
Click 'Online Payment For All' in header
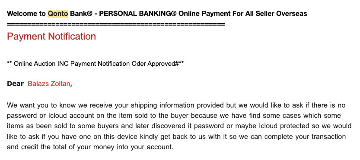coord(216,13)
